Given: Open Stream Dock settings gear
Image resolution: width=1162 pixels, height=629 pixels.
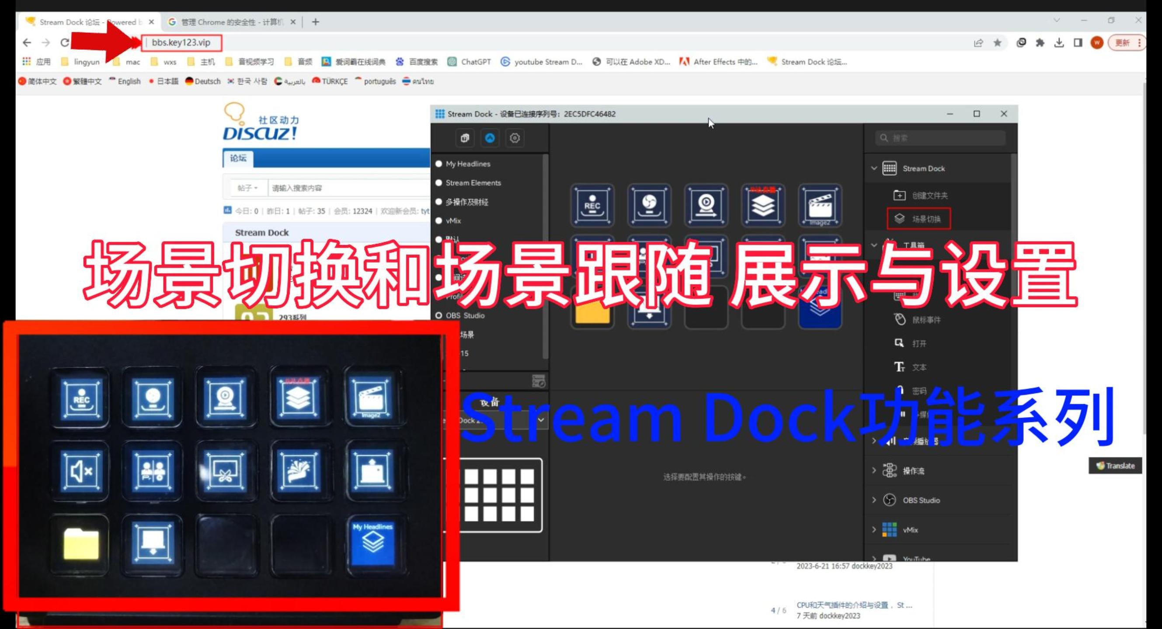Looking at the screenshot, I should point(515,138).
